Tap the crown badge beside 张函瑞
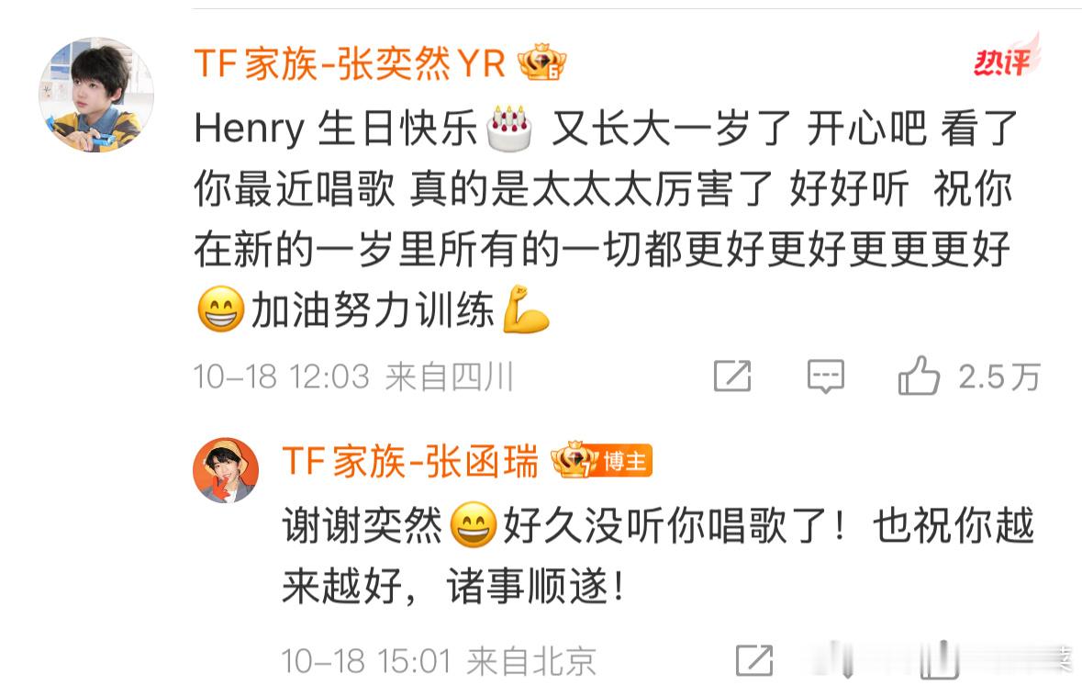The height and width of the screenshot is (685, 1082). coord(574,461)
